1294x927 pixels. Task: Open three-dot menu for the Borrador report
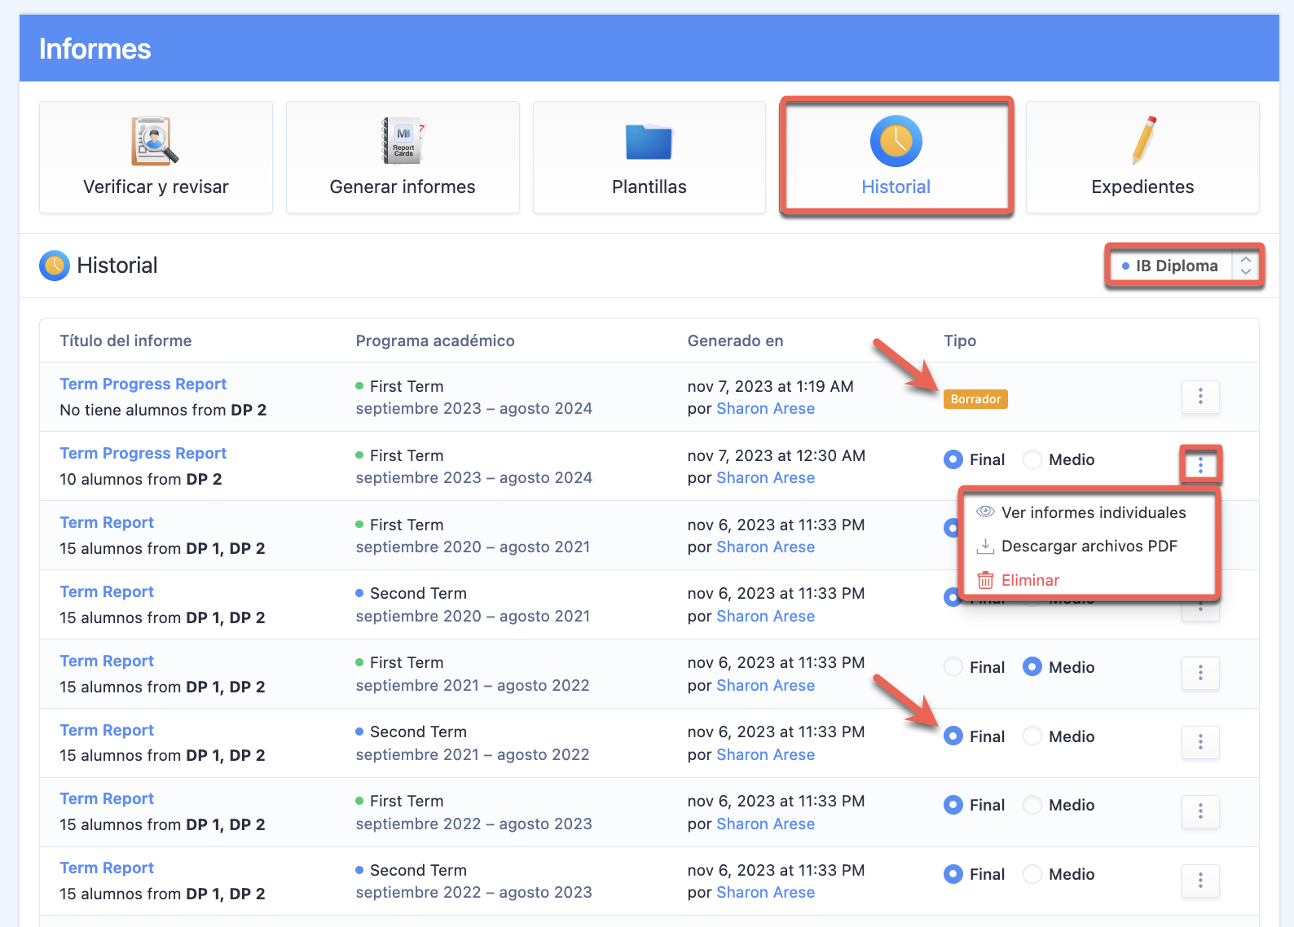point(1200,397)
